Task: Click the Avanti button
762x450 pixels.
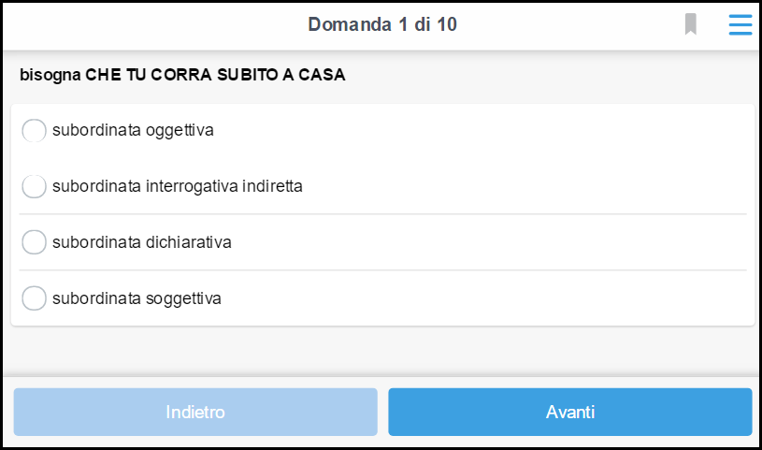Action: (570, 412)
